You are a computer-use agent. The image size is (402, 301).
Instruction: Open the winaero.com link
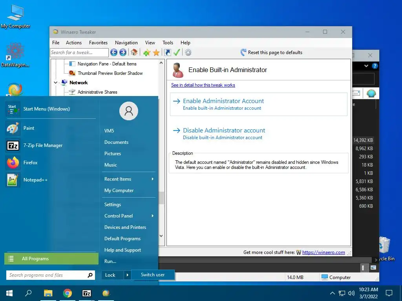pyautogui.click(x=323, y=252)
